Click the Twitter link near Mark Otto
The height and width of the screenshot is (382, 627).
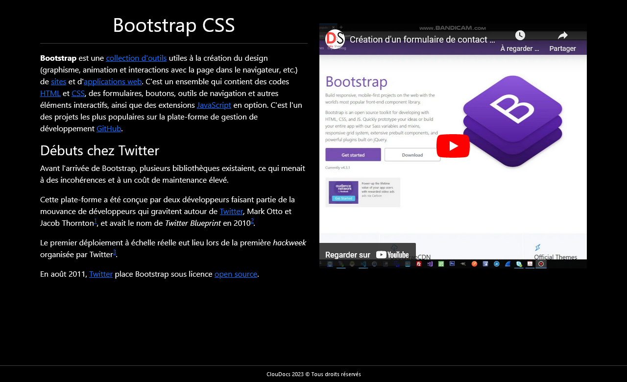point(231,211)
